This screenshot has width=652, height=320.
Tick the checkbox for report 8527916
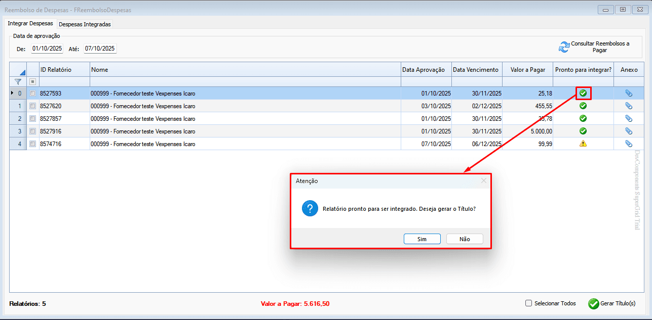[x=32, y=131]
